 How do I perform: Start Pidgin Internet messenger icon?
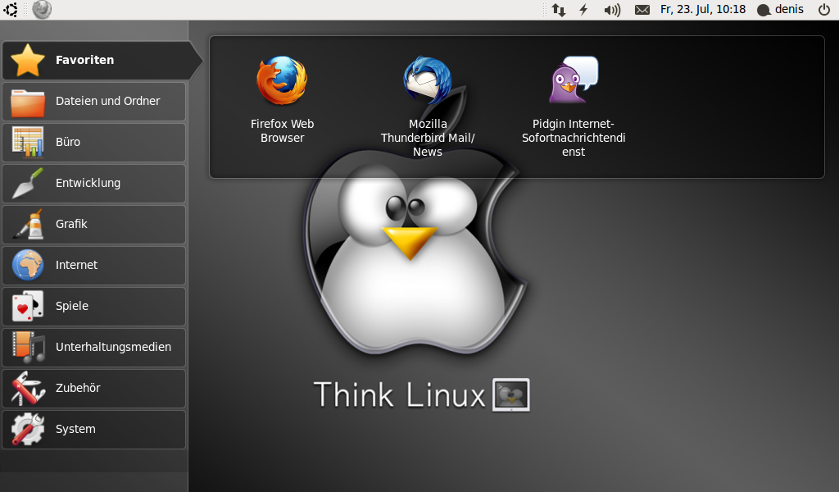573,80
